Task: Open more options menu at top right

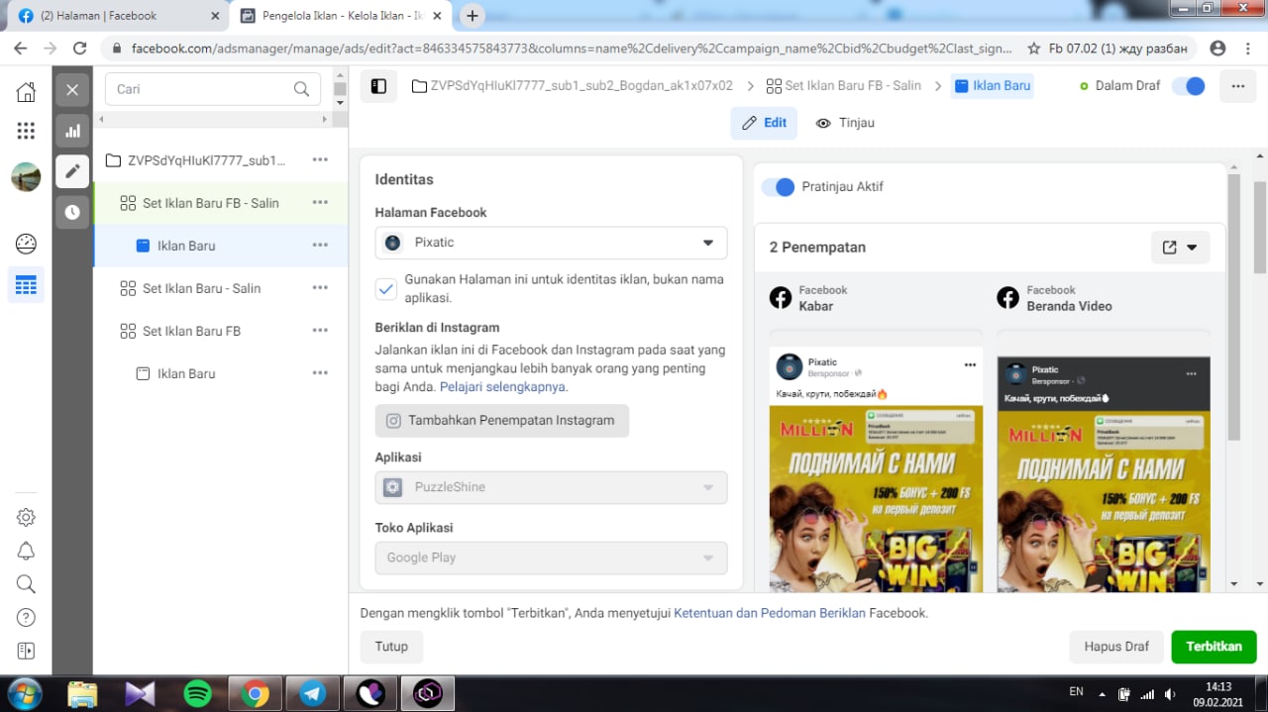Action: [1237, 86]
